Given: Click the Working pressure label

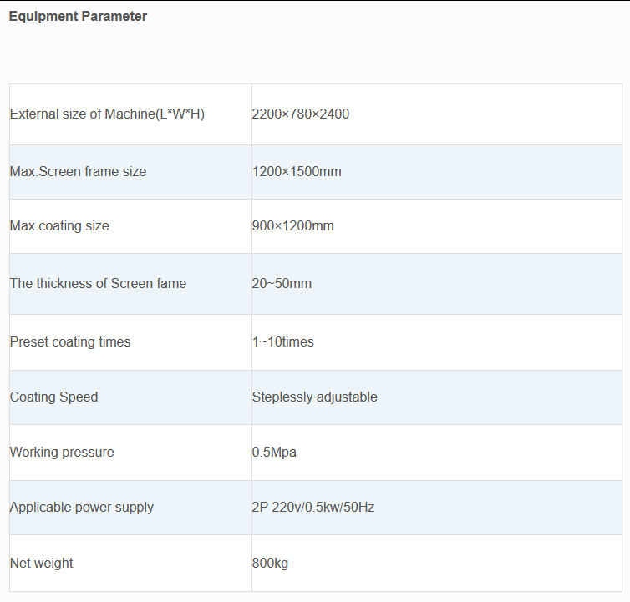Looking at the screenshot, I should point(62,452).
